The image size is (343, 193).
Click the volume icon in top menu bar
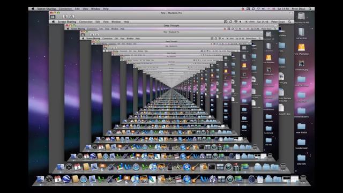263,9
